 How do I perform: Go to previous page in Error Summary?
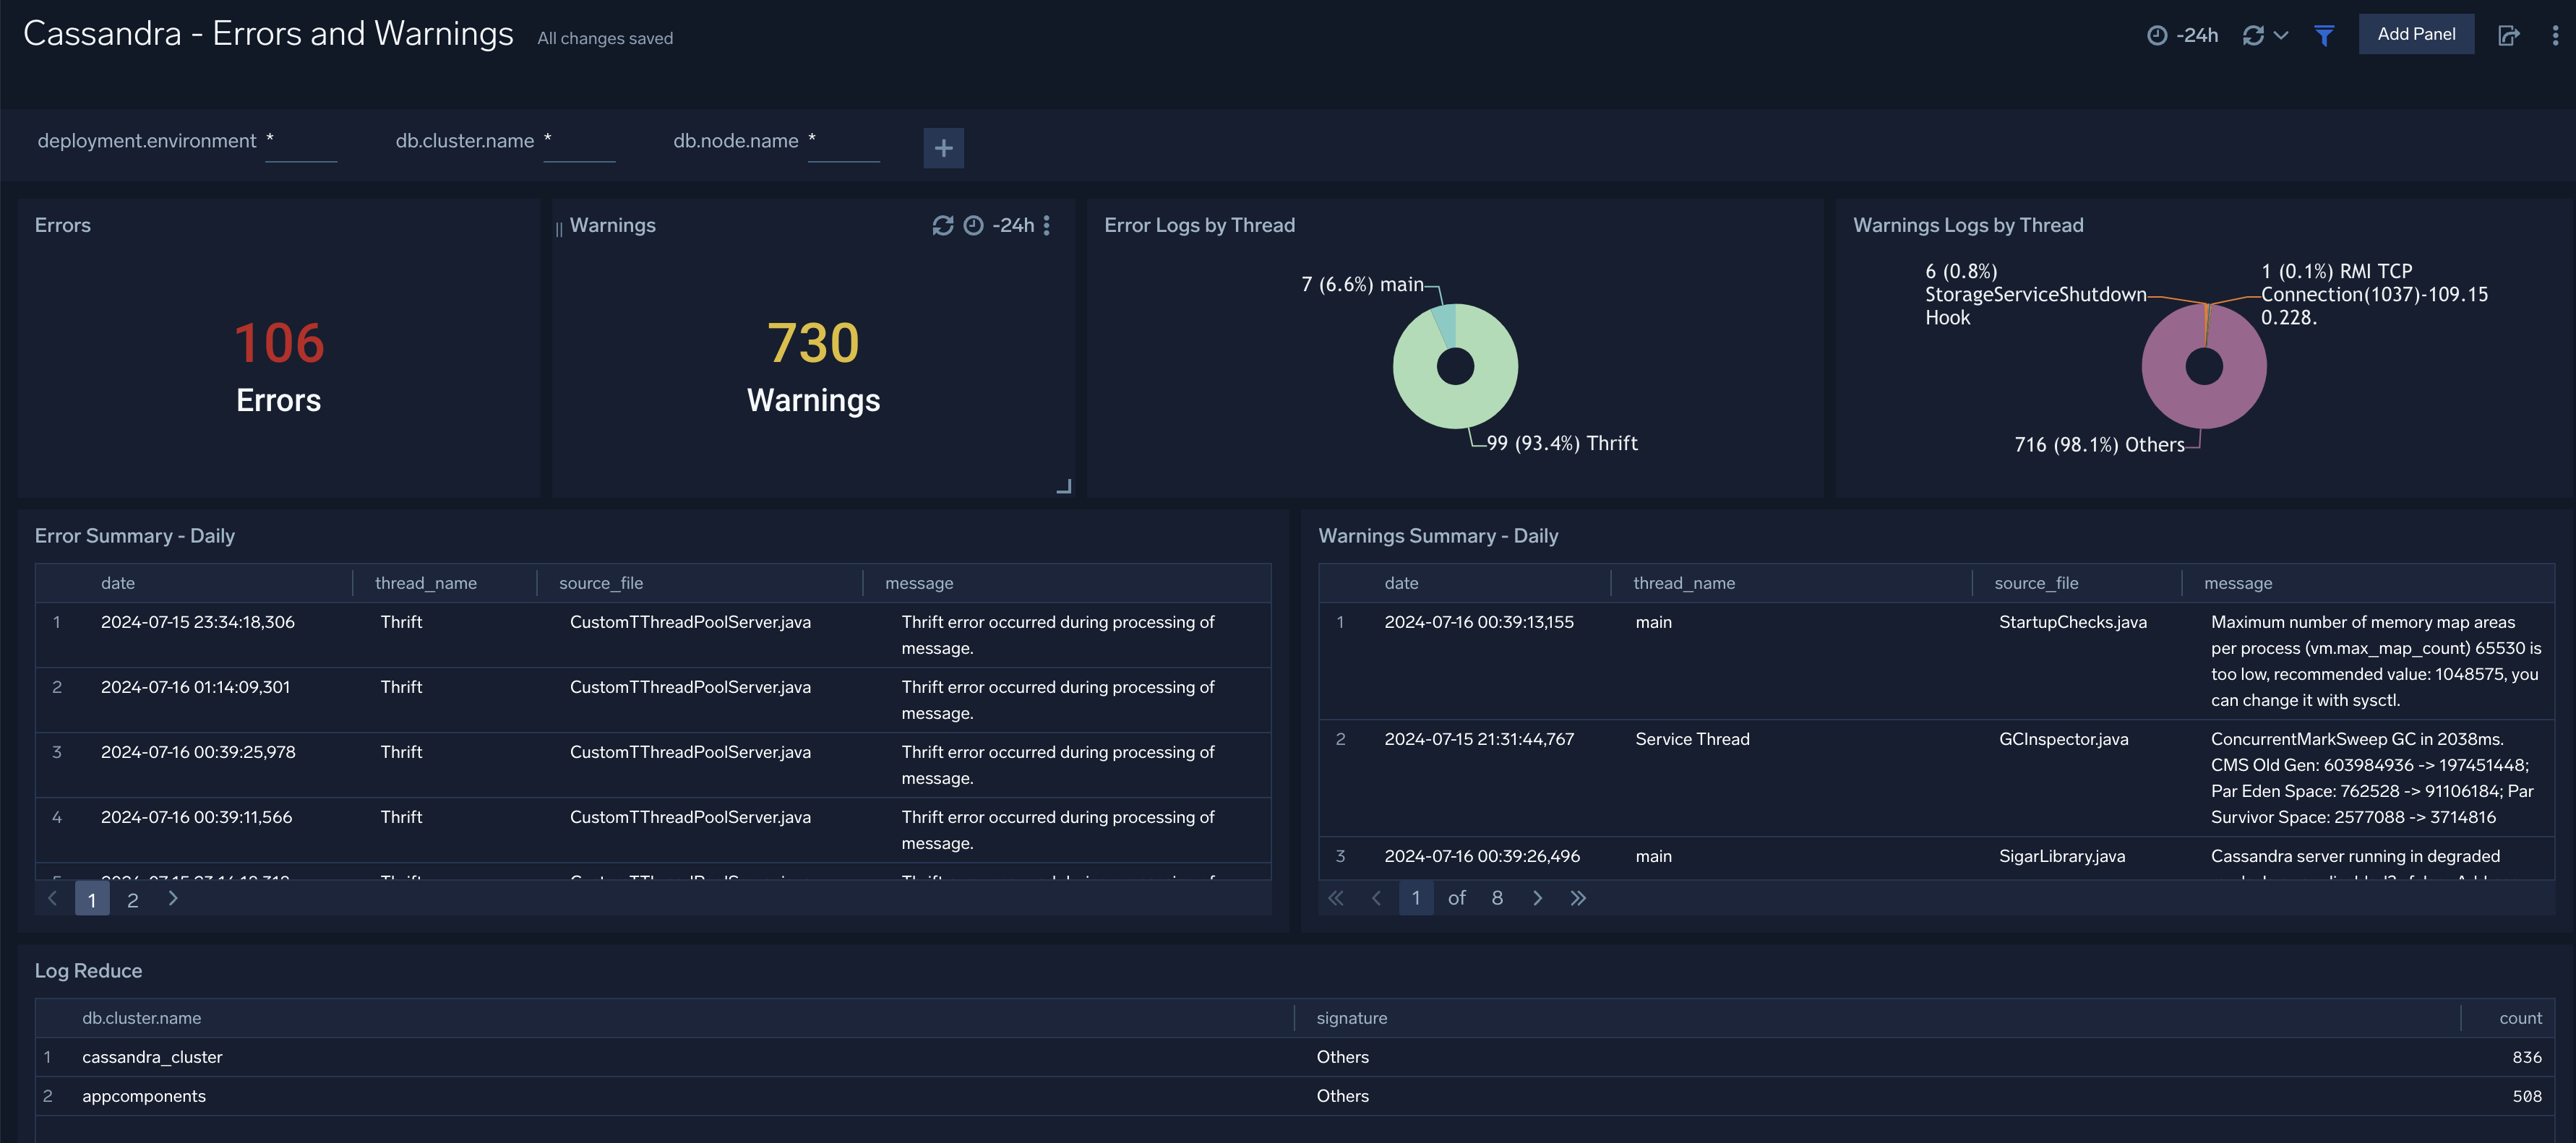pyautogui.click(x=53, y=898)
